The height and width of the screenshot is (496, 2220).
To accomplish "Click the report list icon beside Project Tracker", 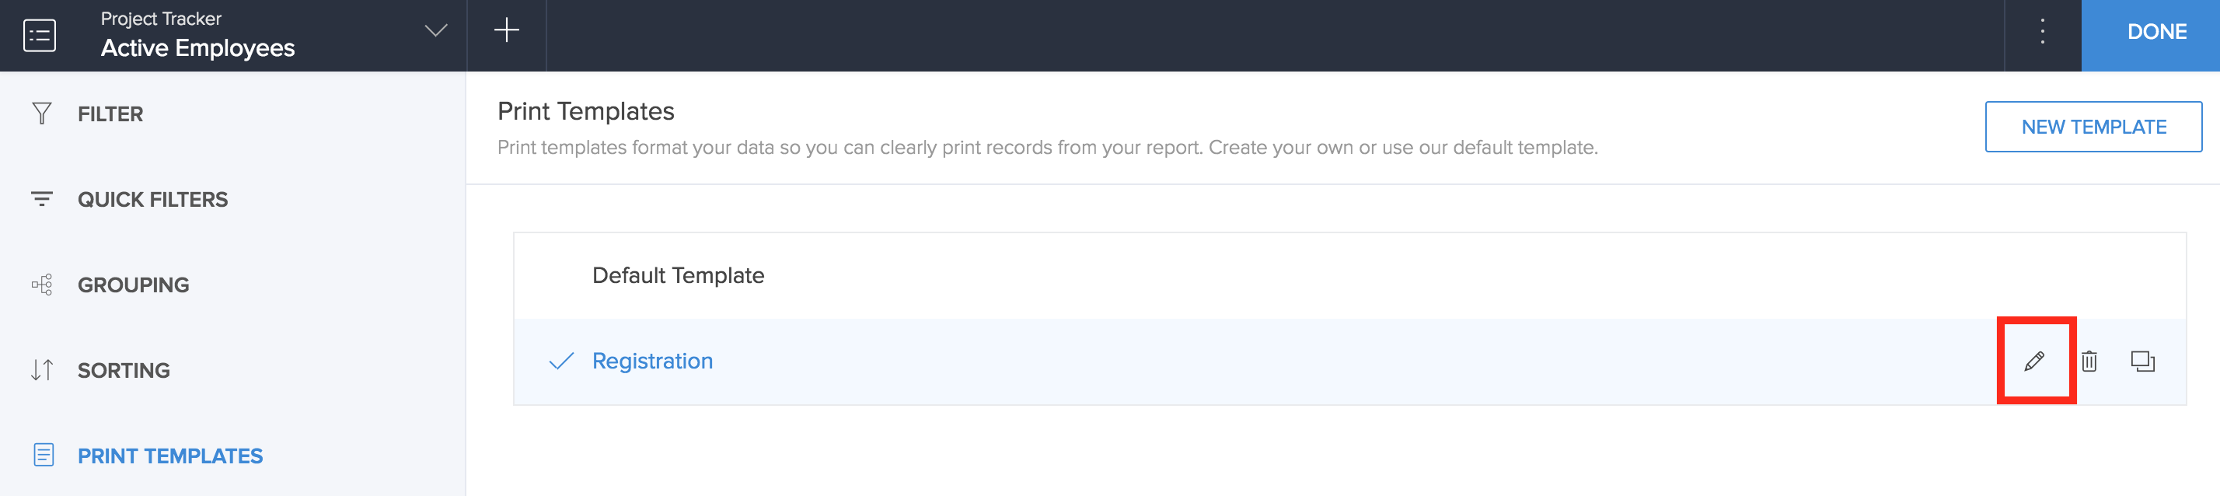I will (x=40, y=35).
